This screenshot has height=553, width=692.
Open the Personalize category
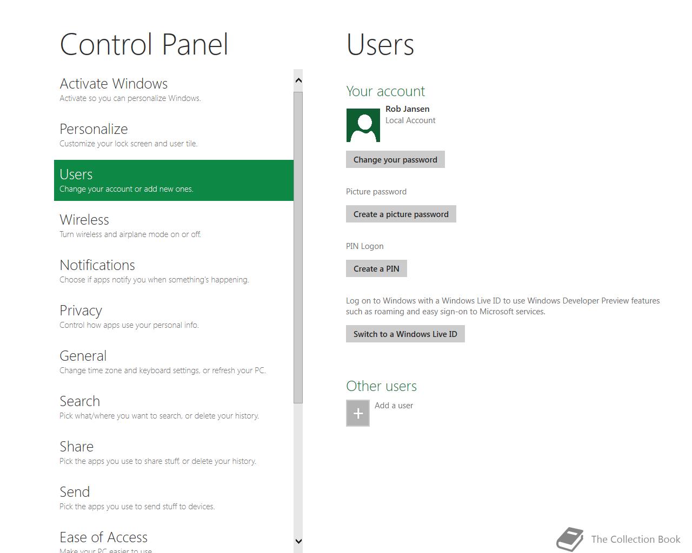[x=174, y=135]
